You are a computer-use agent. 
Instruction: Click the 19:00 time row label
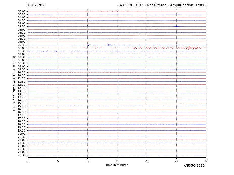pyautogui.click(x=22, y=127)
